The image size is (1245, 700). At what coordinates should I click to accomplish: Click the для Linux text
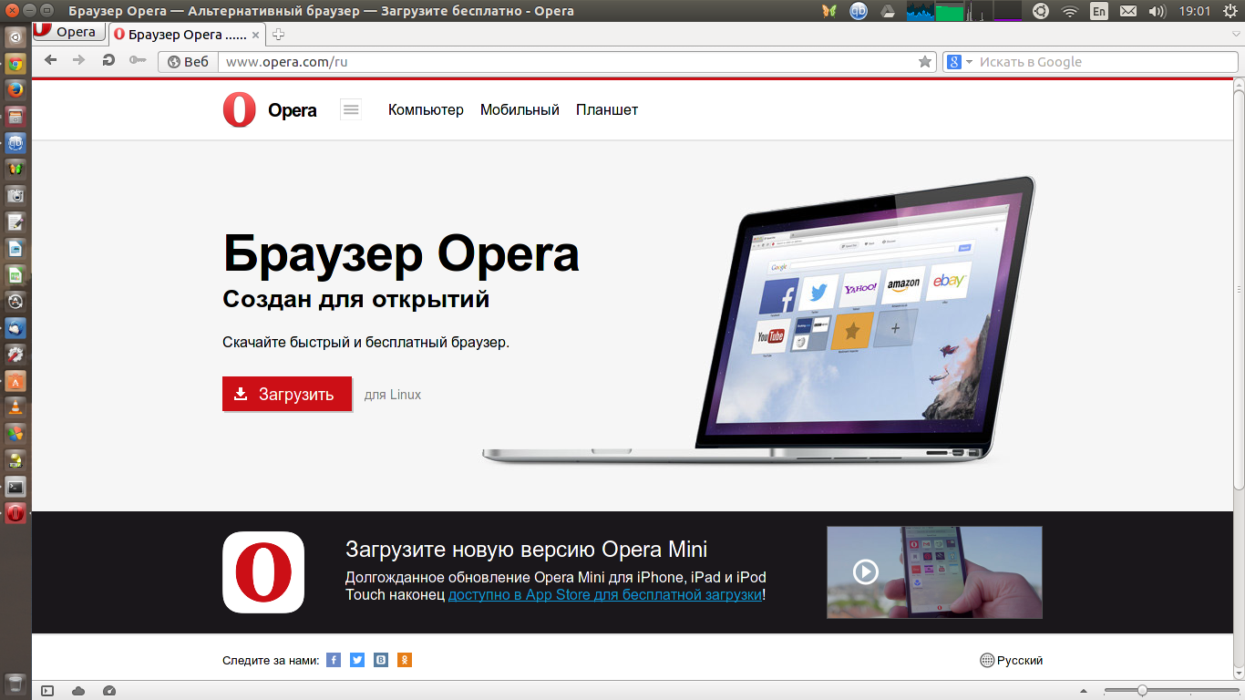[393, 395]
